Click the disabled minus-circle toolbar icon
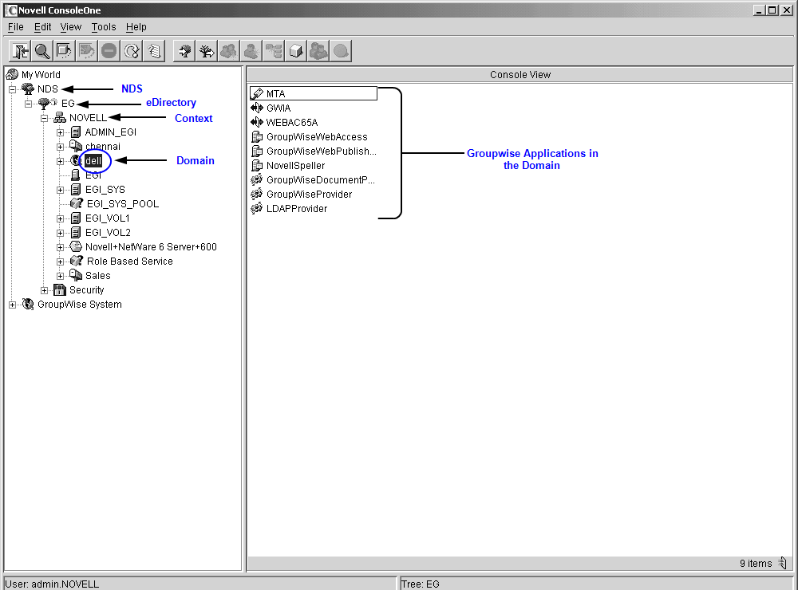798x590 pixels. [109, 51]
